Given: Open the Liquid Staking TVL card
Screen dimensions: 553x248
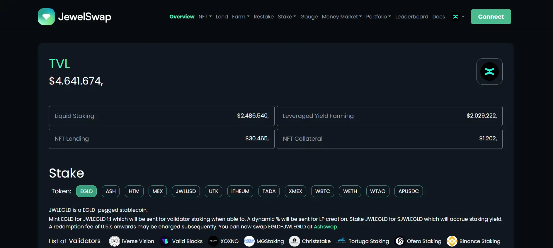Looking at the screenshot, I should (161, 116).
